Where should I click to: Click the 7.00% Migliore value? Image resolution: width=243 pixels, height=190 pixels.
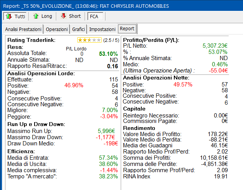pos(110,110)
